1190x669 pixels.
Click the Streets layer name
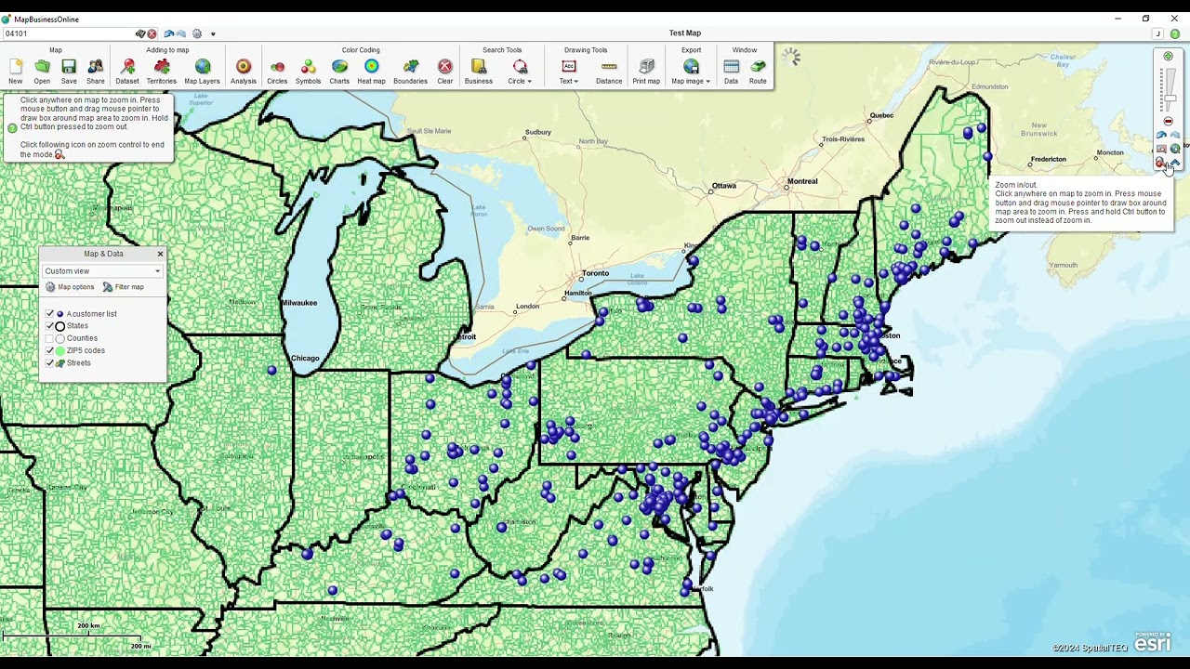pyautogui.click(x=79, y=363)
